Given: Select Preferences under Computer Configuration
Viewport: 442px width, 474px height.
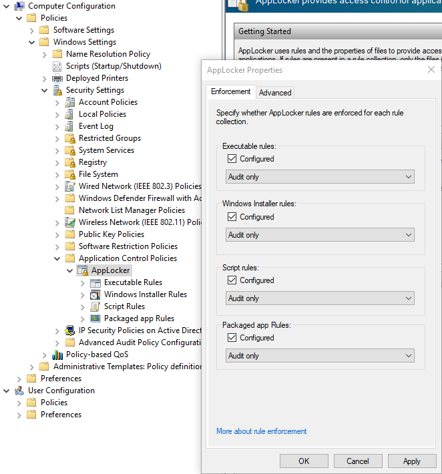Looking at the screenshot, I should point(61,379).
